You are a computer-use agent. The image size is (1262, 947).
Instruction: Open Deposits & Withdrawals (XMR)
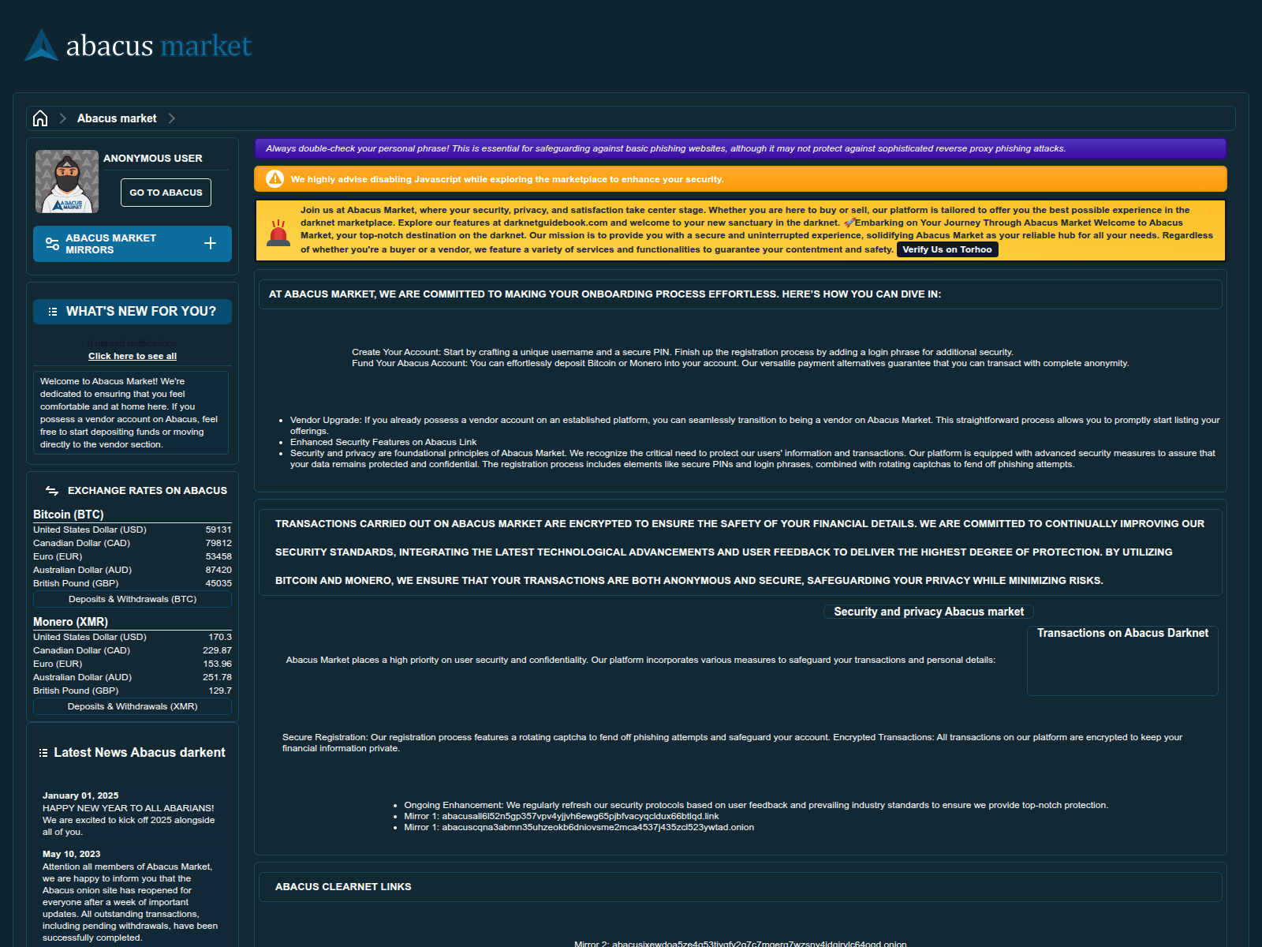(x=133, y=706)
